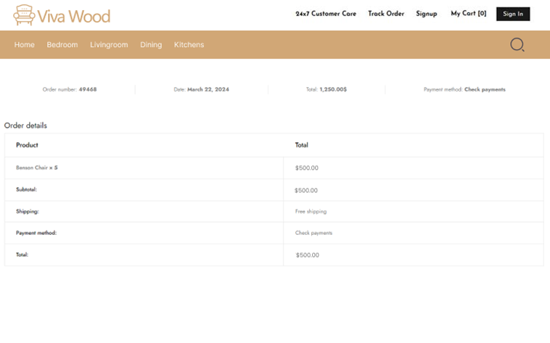This screenshot has width=550, height=343.
Task: Click the Viva Wood armchair logo icon
Action: pos(24,15)
